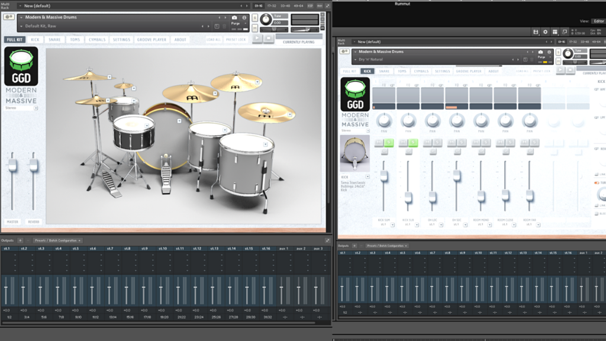
Task: Open the wrench settings icon in left instrument
Action: coord(8,17)
